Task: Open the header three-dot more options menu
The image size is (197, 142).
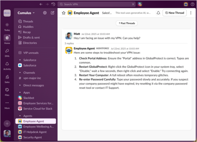Action: coord(191,13)
